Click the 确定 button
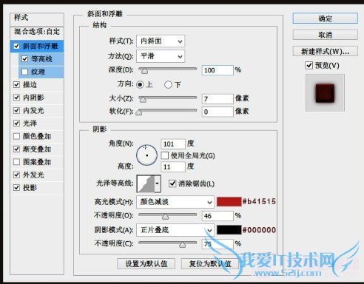364x284 pixels. click(325, 18)
